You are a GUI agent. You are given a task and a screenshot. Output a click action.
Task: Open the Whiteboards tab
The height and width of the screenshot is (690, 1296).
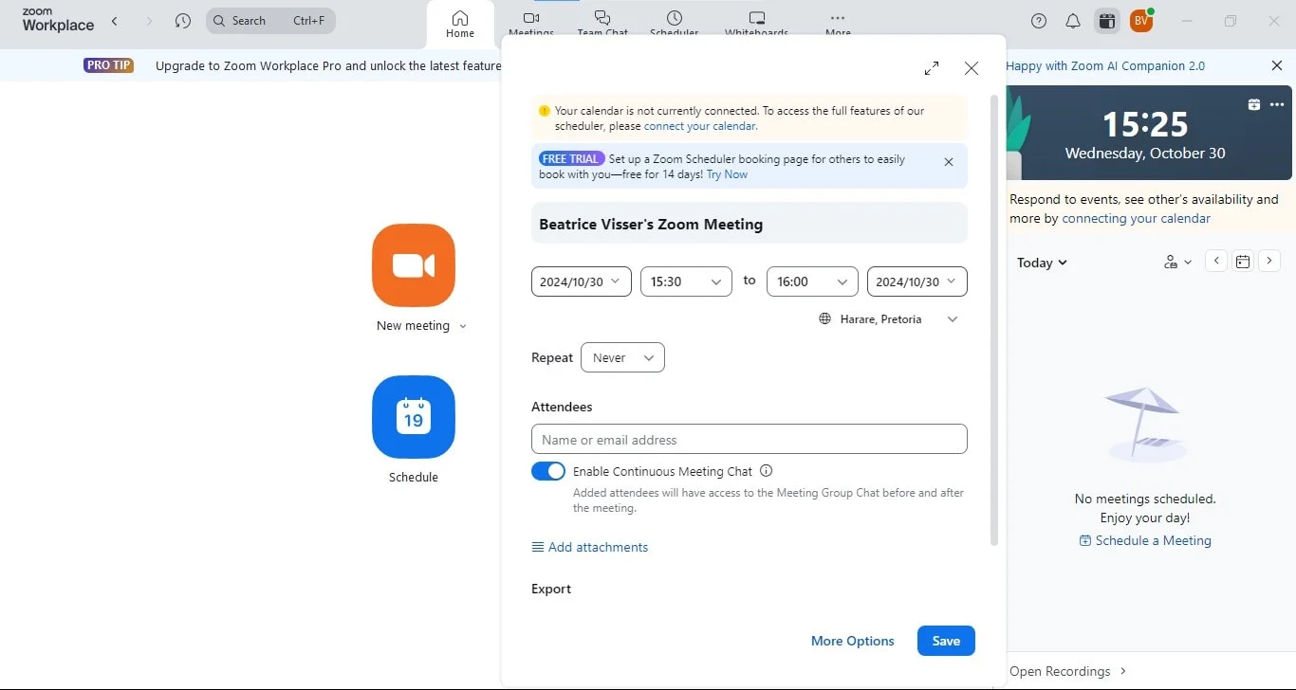(756, 25)
